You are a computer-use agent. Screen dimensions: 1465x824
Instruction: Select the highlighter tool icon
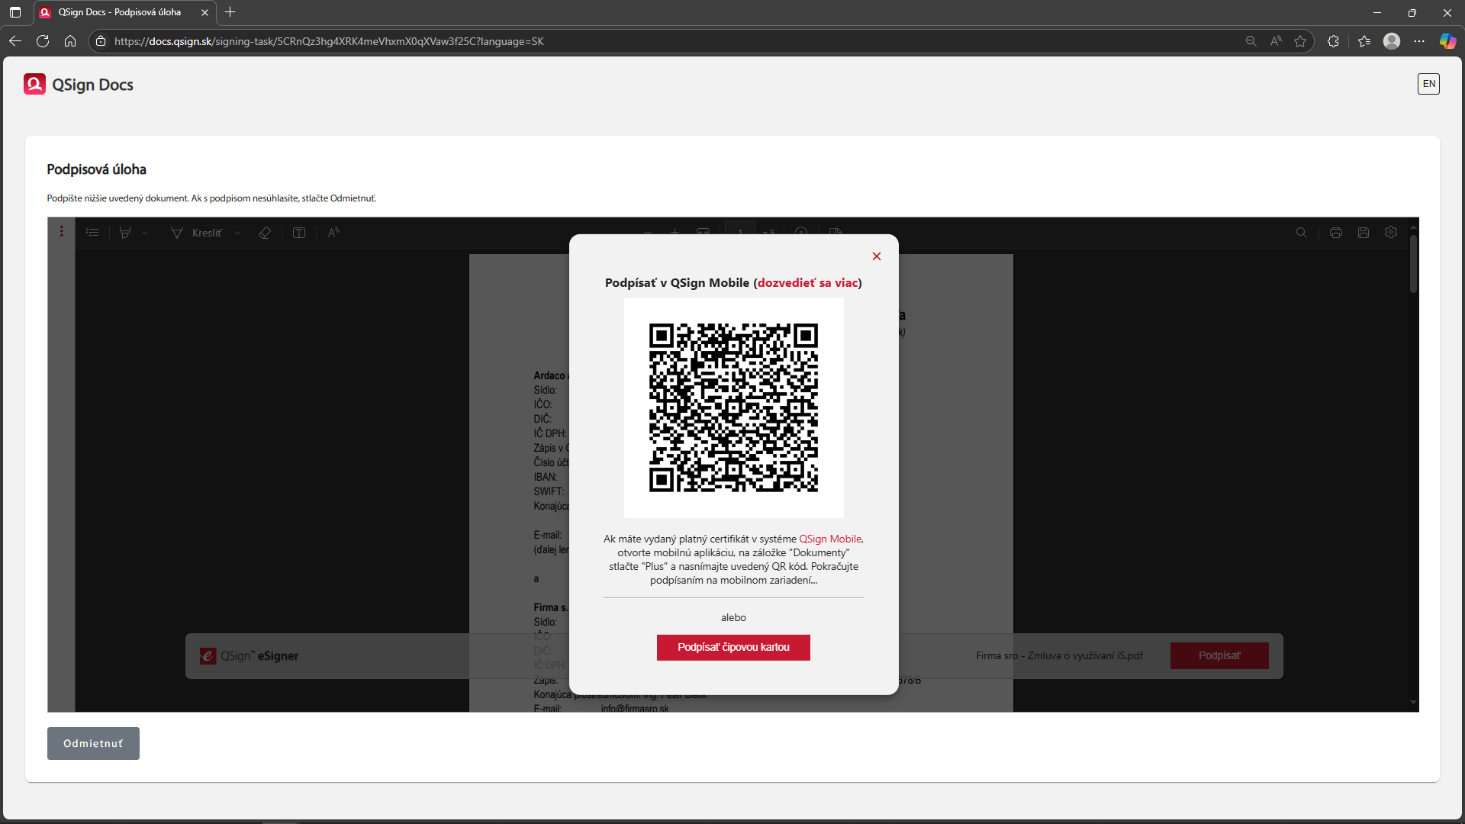click(125, 233)
